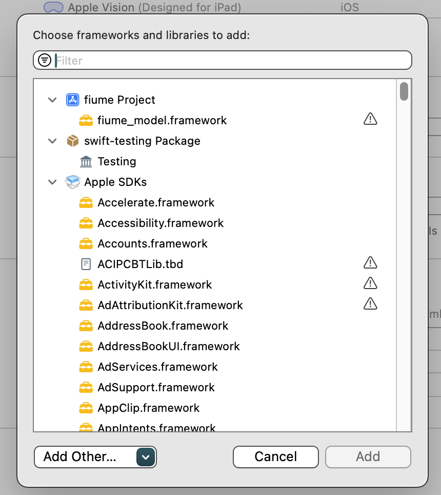
Task: Select the fiume Project group row
Action: click(215, 100)
